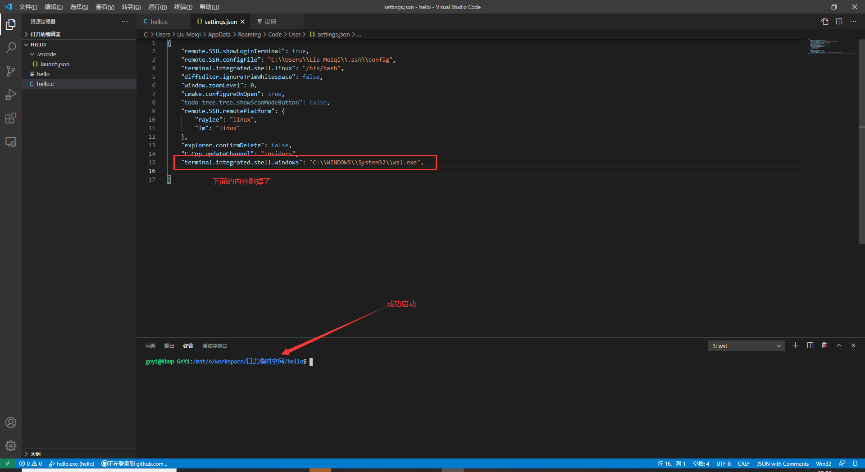Open the Search view

coord(10,47)
